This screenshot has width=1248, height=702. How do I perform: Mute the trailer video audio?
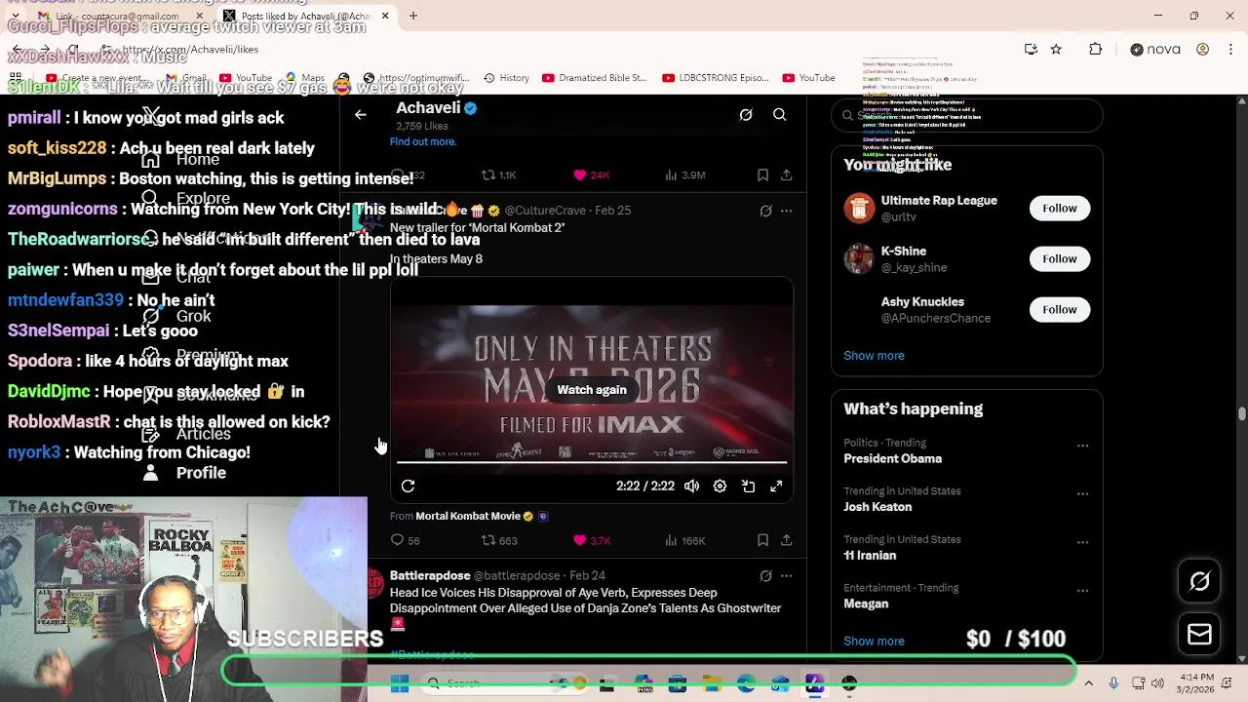point(691,486)
